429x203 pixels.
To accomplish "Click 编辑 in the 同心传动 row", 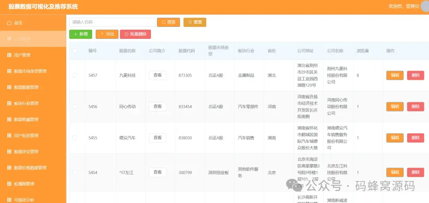I will pos(395,107).
